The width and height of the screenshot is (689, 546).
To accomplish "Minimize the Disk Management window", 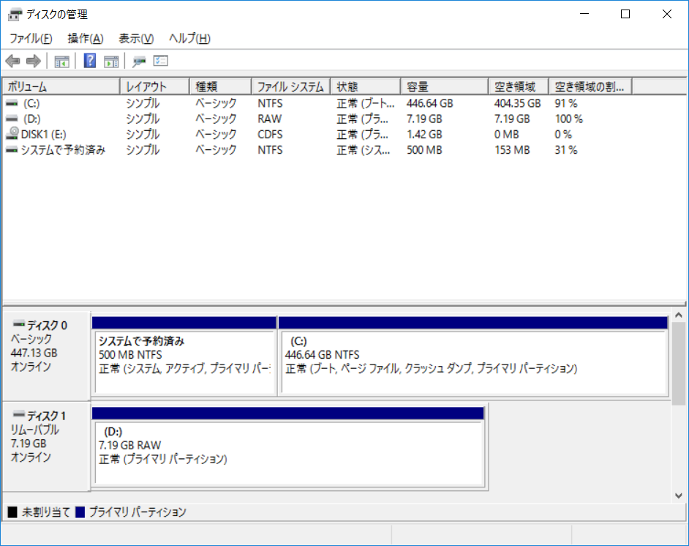I will click(x=584, y=14).
